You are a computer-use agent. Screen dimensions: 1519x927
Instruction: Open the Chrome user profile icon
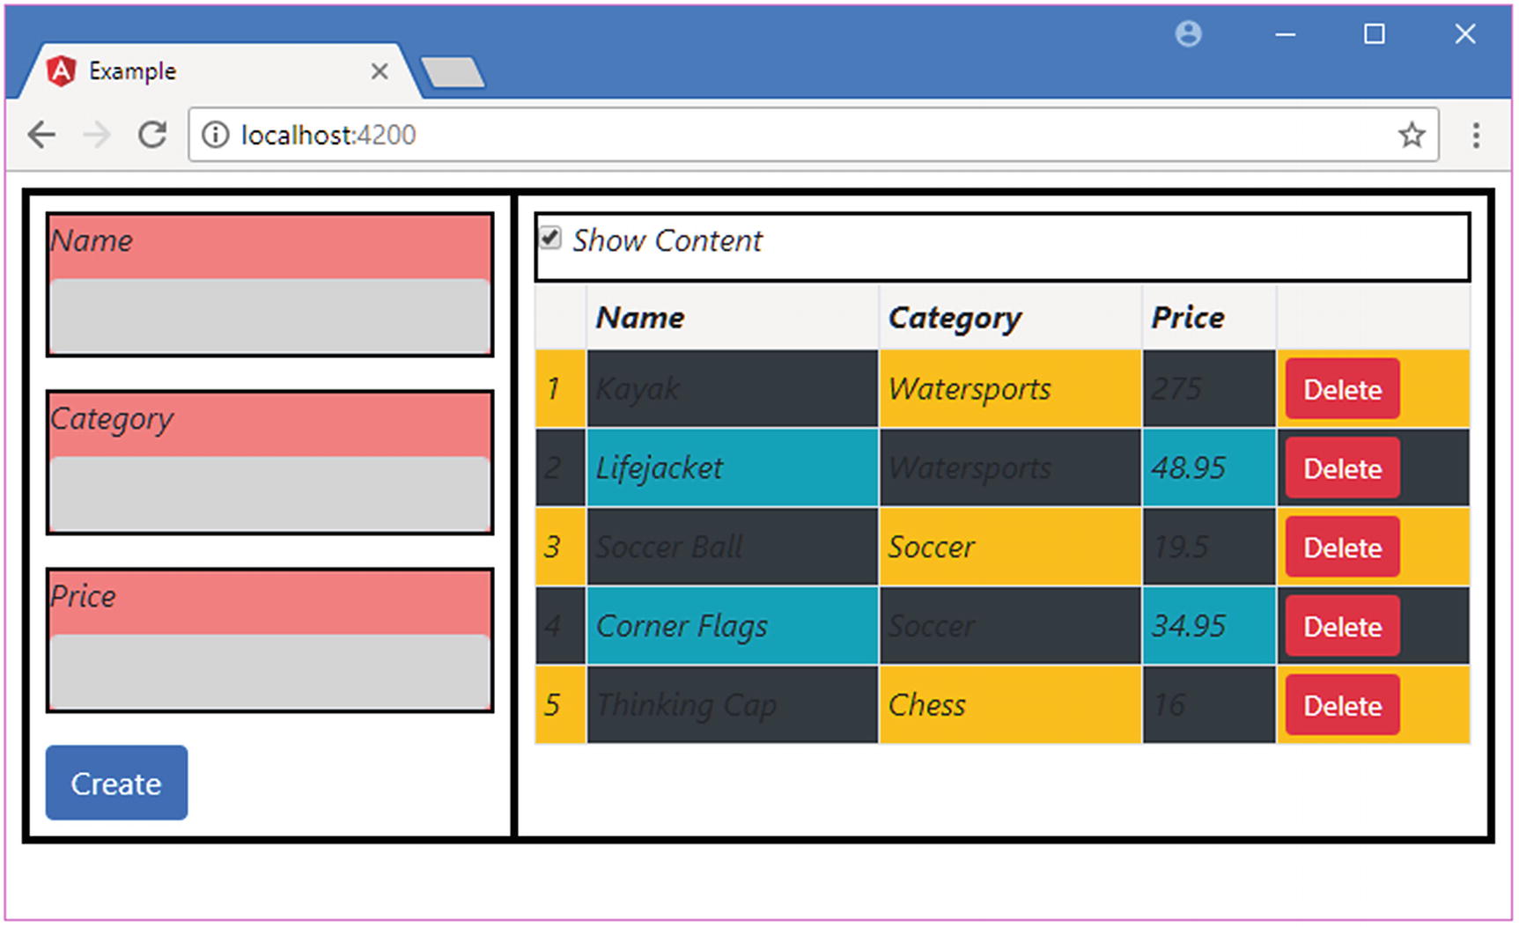pos(1188,34)
